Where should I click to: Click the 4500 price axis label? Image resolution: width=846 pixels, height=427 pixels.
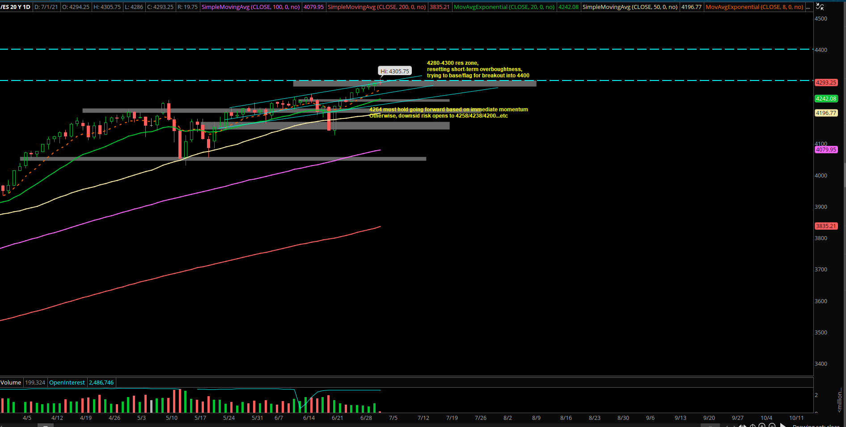tap(821, 19)
